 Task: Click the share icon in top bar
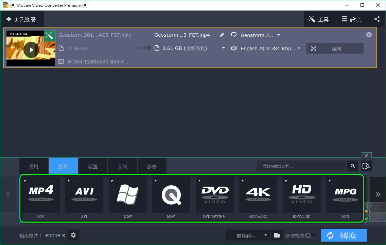(x=377, y=19)
